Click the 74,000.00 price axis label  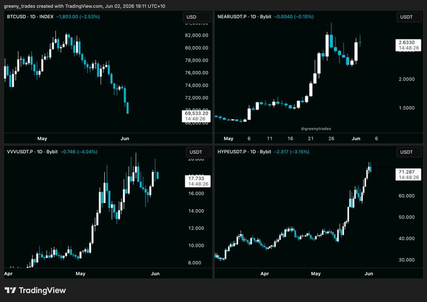point(197,85)
